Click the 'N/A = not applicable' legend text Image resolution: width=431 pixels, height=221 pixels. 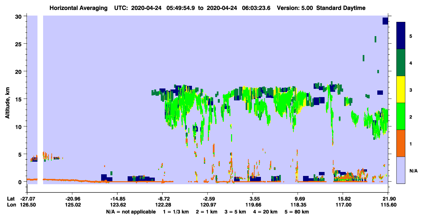click(x=131, y=212)
